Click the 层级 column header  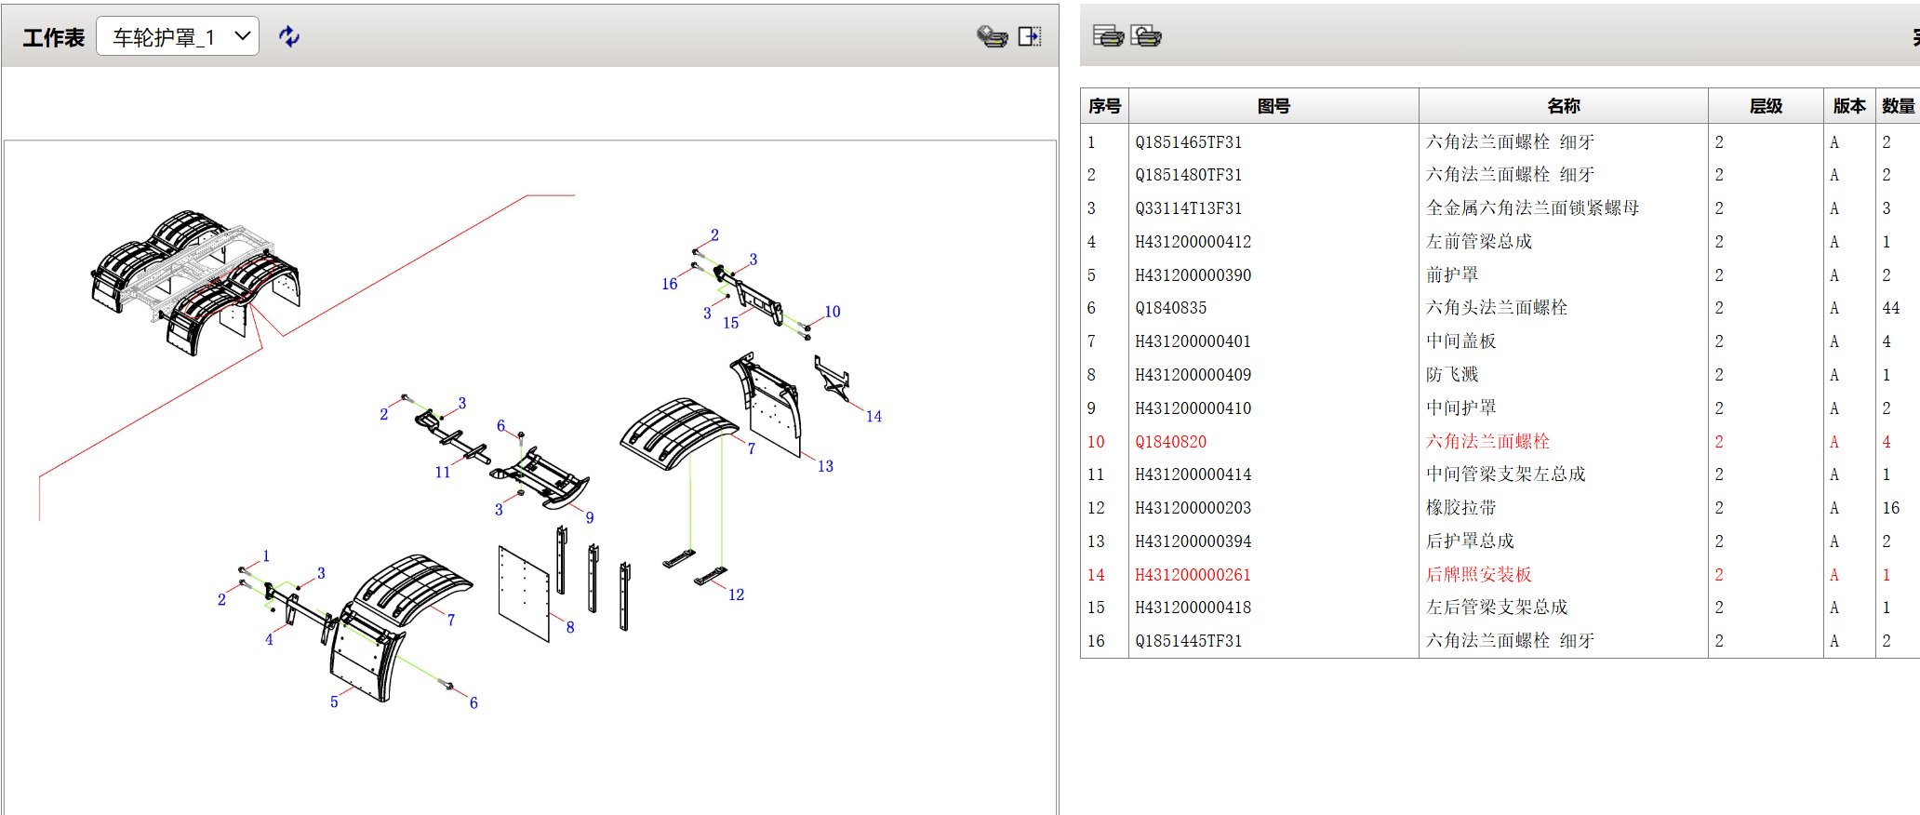(x=1765, y=106)
